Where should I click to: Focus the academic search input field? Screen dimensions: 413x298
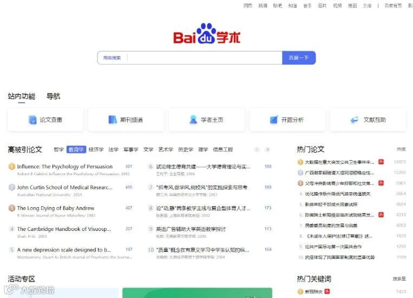click(205, 58)
